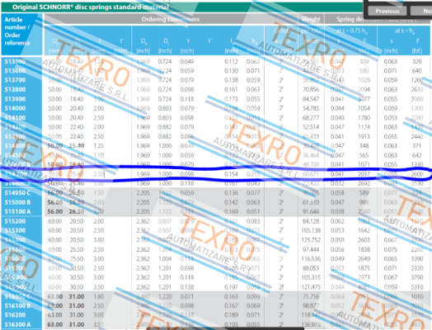Image resolution: width=432 pixels, height=330 pixels.
Task: Click inch value 0.197 in row 515900
Action: pyautogui.click(x=231, y=287)
